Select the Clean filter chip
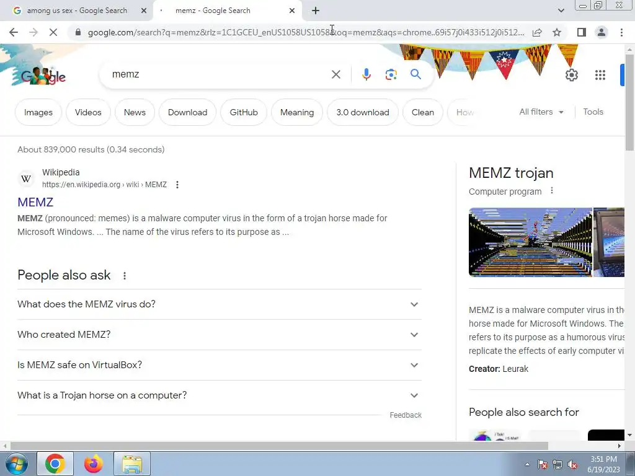 pyautogui.click(x=422, y=113)
